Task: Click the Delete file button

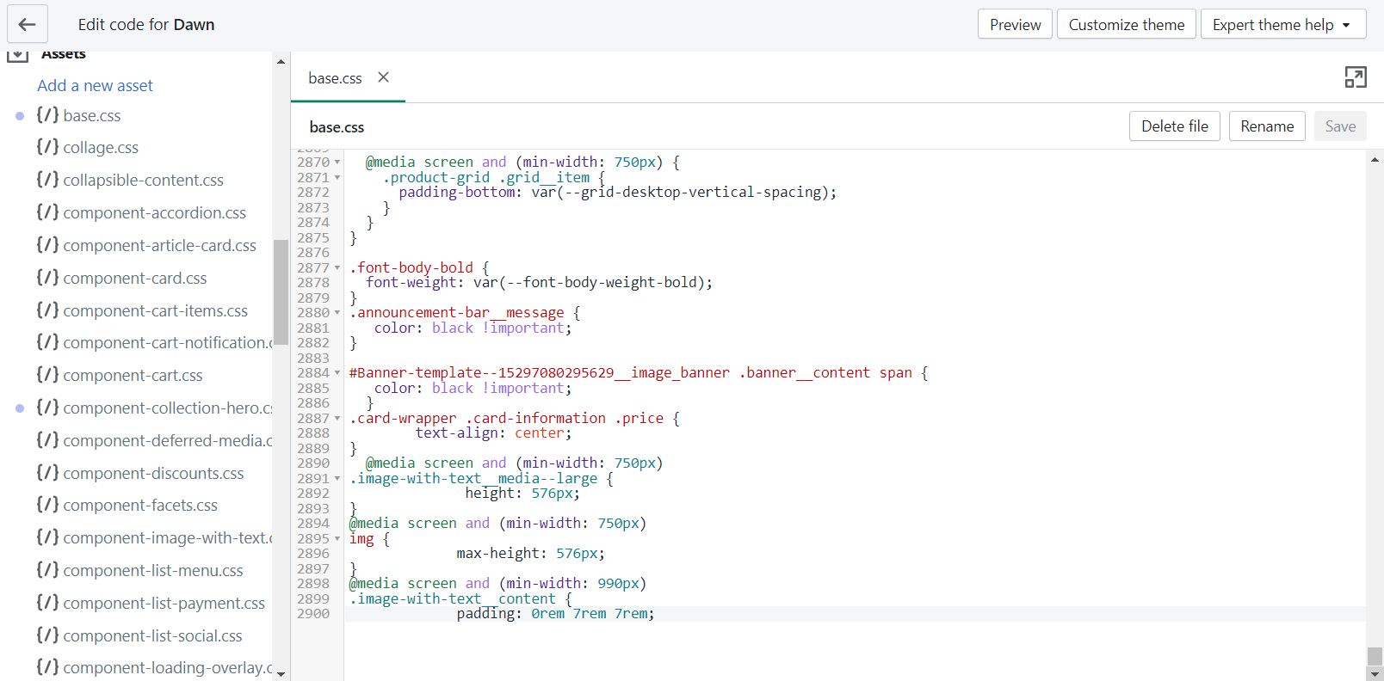Action: click(1174, 126)
